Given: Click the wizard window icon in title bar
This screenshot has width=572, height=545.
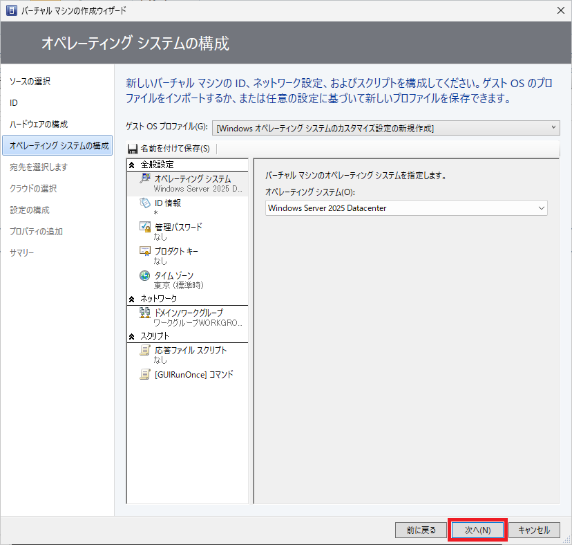Looking at the screenshot, I should coord(11,10).
